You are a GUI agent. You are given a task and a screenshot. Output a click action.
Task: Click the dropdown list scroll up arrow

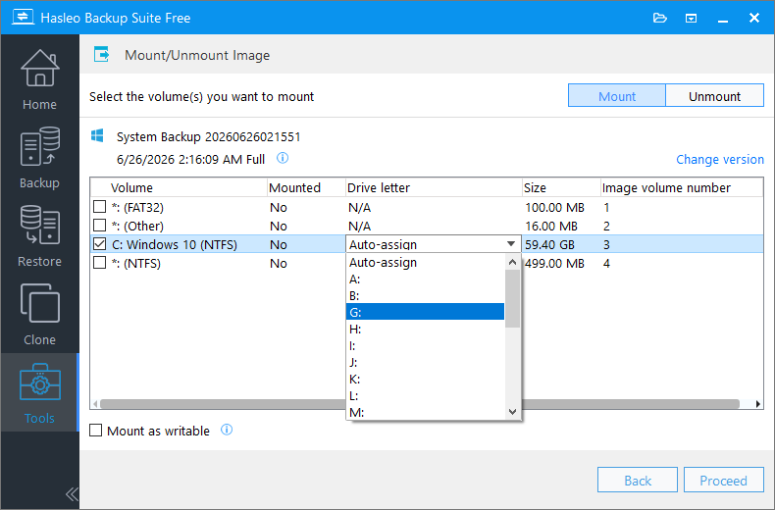(512, 262)
